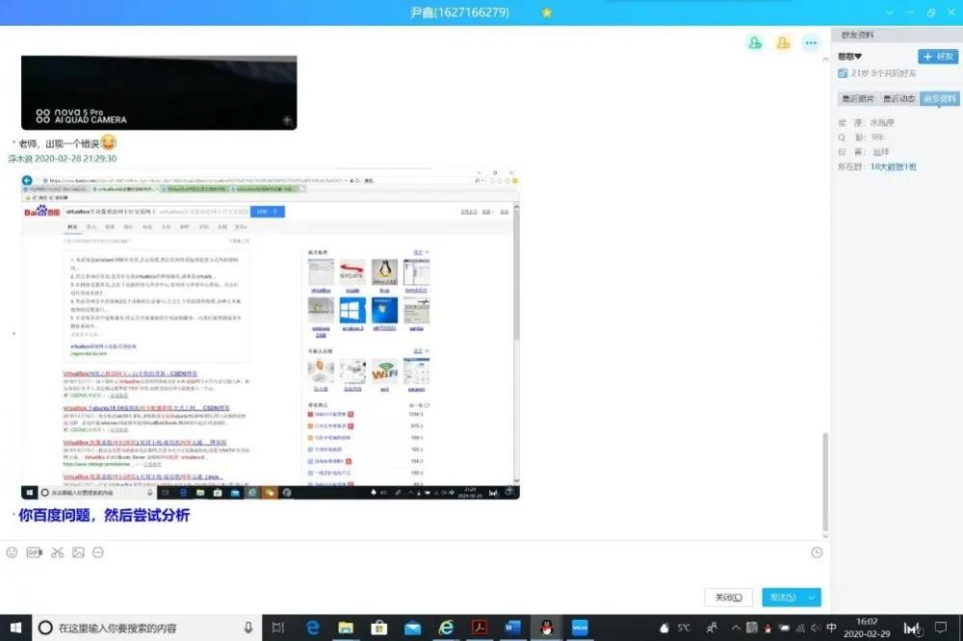The image size is (963, 641).
Task: Open the 18大数据1班 group link
Action: [x=893, y=167]
